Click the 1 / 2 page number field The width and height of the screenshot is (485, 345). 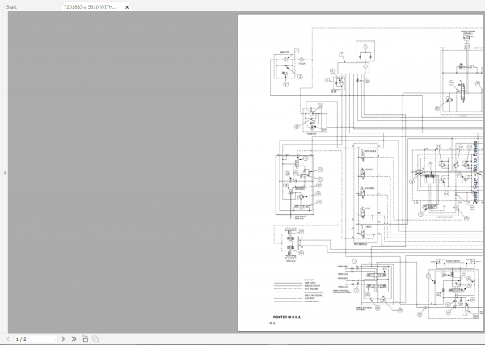pyautogui.click(x=33, y=339)
